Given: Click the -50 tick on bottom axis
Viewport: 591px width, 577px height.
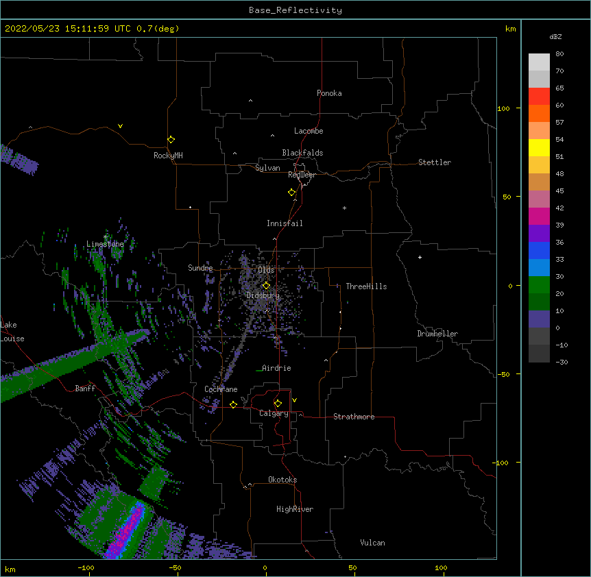Looking at the screenshot, I should point(175,567).
